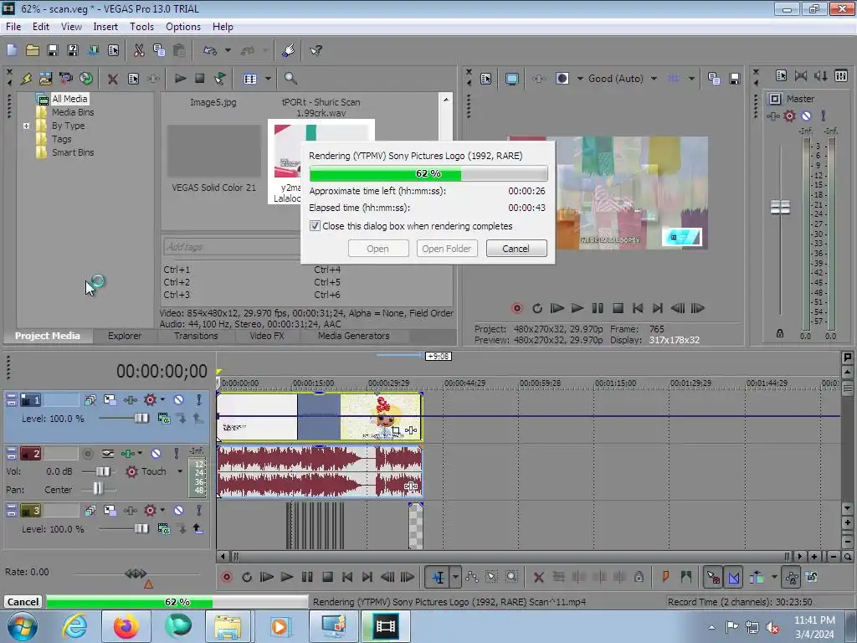Screen dimensions: 857x643
Task: Toggle Auto Ripple in timeline toolbar
Action: (x=757, y=578)
